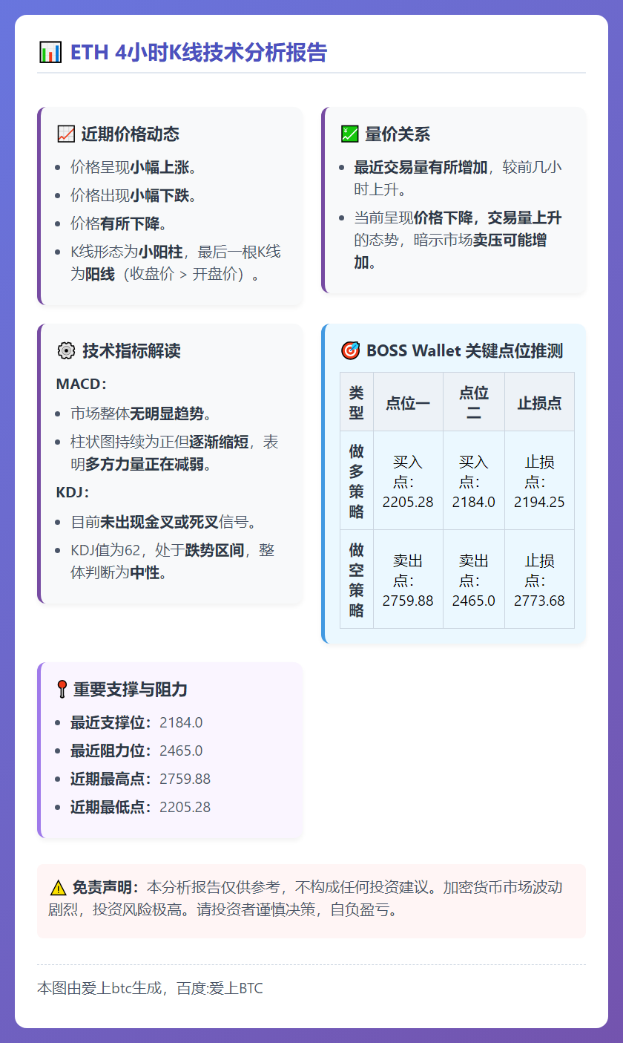Click the 卖出点 2759.88 cell
The image size is (623, 1043).
point(408,579)
